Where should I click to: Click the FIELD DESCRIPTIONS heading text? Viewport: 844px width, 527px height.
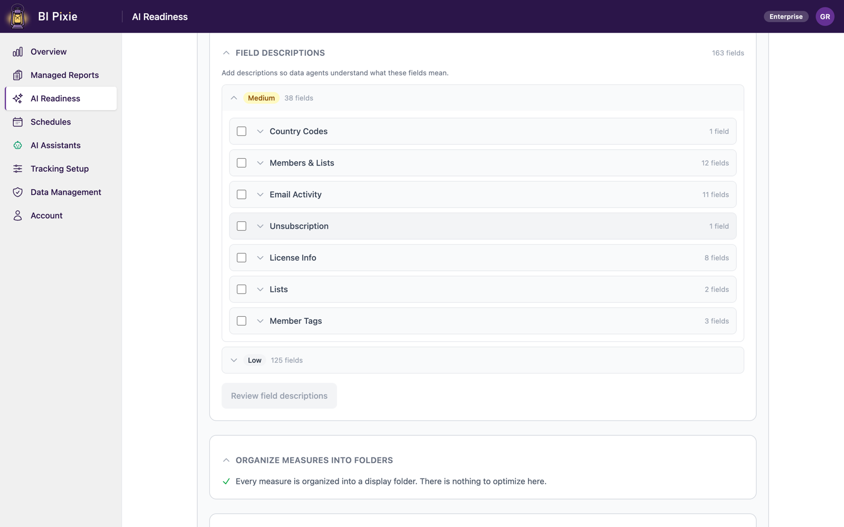tap(280, 53)
